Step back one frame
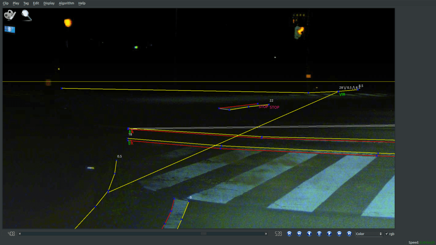 click(309, 234)
